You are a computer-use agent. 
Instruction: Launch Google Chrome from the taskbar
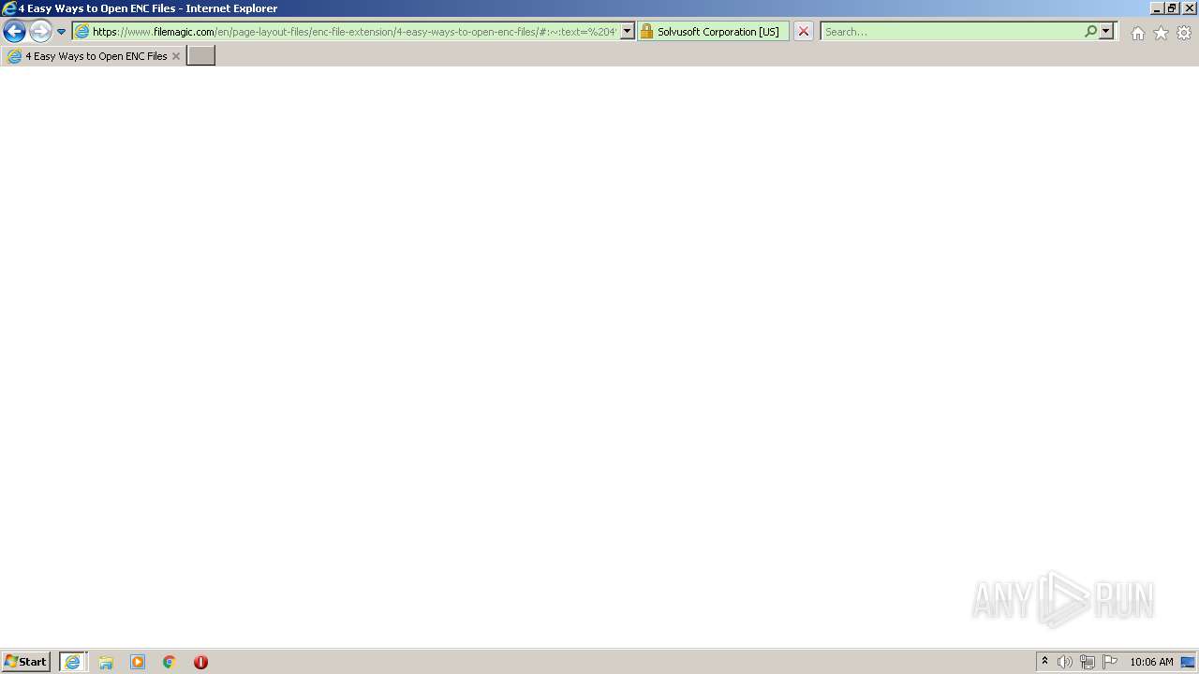[x=170, y=662]
